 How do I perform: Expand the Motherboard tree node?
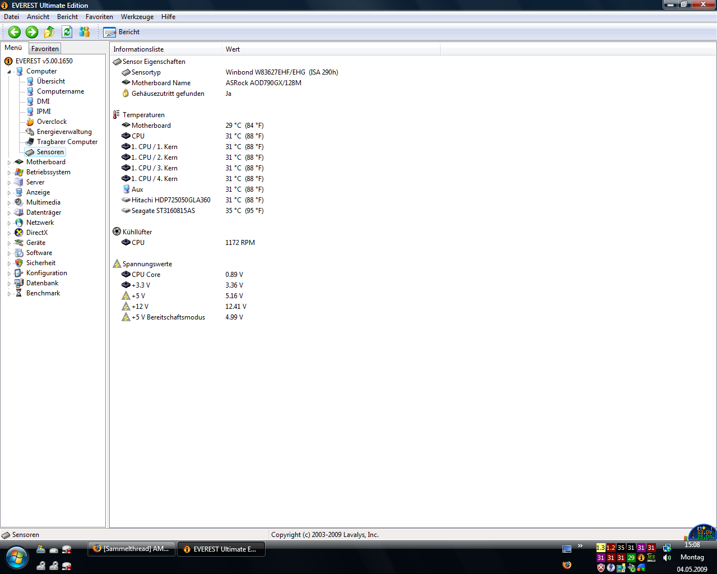9,163
